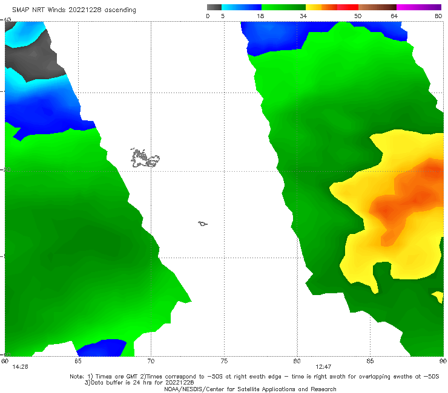Click the green segment of the color scale
The height and width of the screenshot is (393, 448).
tap(283, 7)
